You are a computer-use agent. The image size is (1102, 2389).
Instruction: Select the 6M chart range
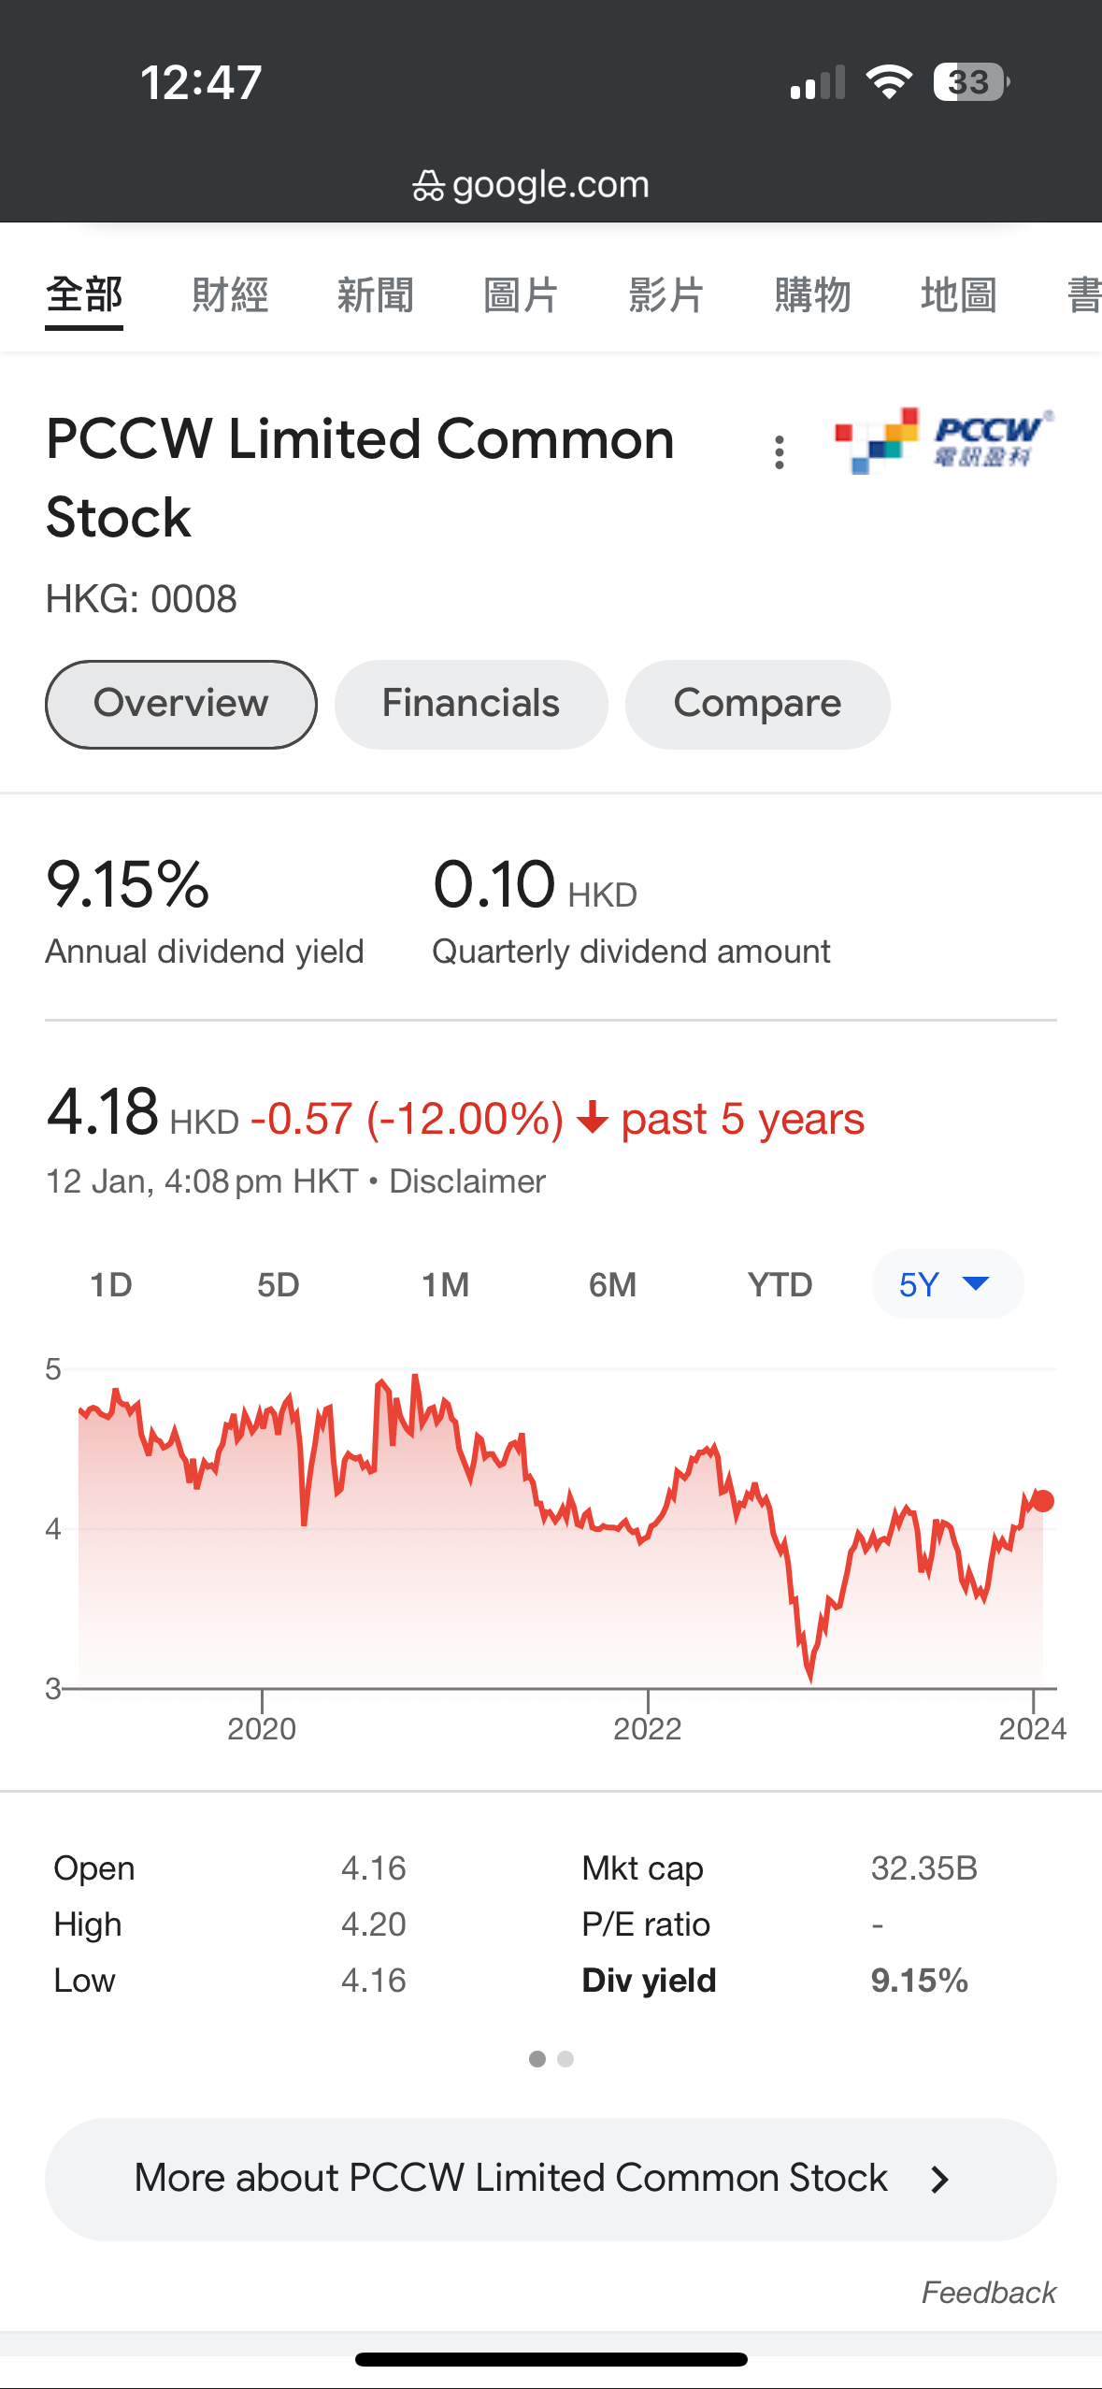click(x=612, y=1284)
